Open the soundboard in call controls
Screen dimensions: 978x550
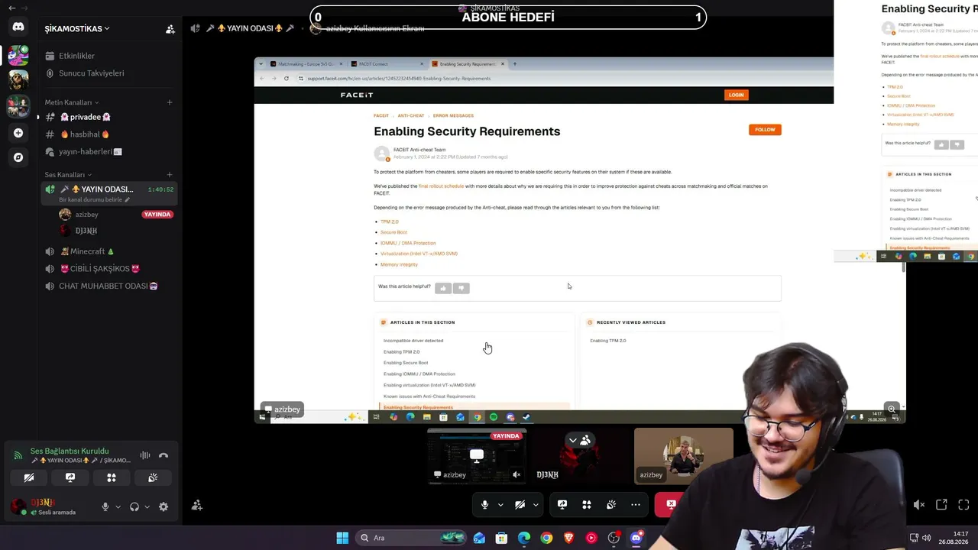[x=611, y=505]
